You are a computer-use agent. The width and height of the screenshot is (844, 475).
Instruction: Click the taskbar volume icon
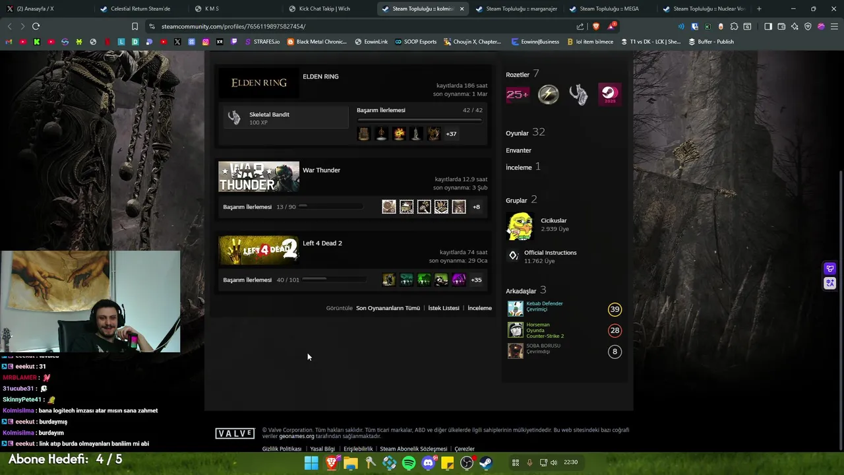point(554,462)
